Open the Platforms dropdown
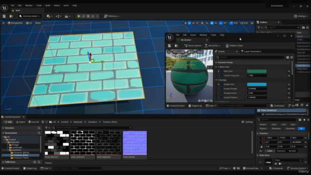Image resolution: width=311 pixels, height=175 pixels. pyautogui.click(x=112, y=16)
